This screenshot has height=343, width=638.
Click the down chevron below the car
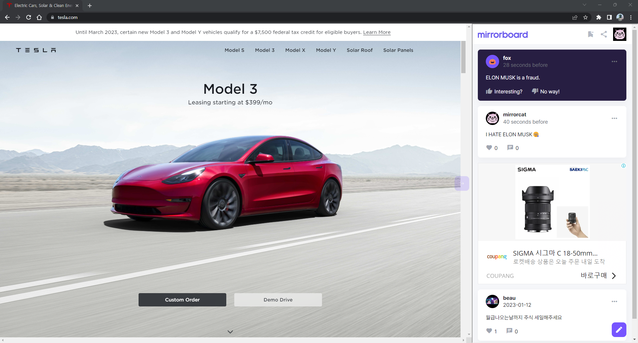[x=230, y=332]
